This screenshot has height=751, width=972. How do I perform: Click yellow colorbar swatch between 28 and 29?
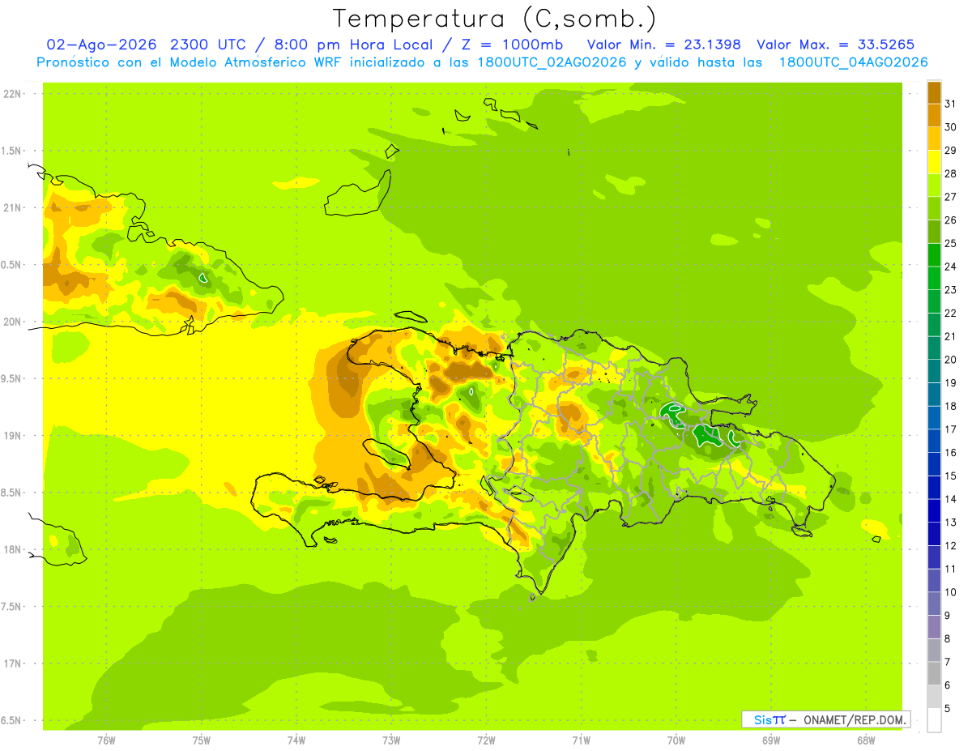[934, 162]
